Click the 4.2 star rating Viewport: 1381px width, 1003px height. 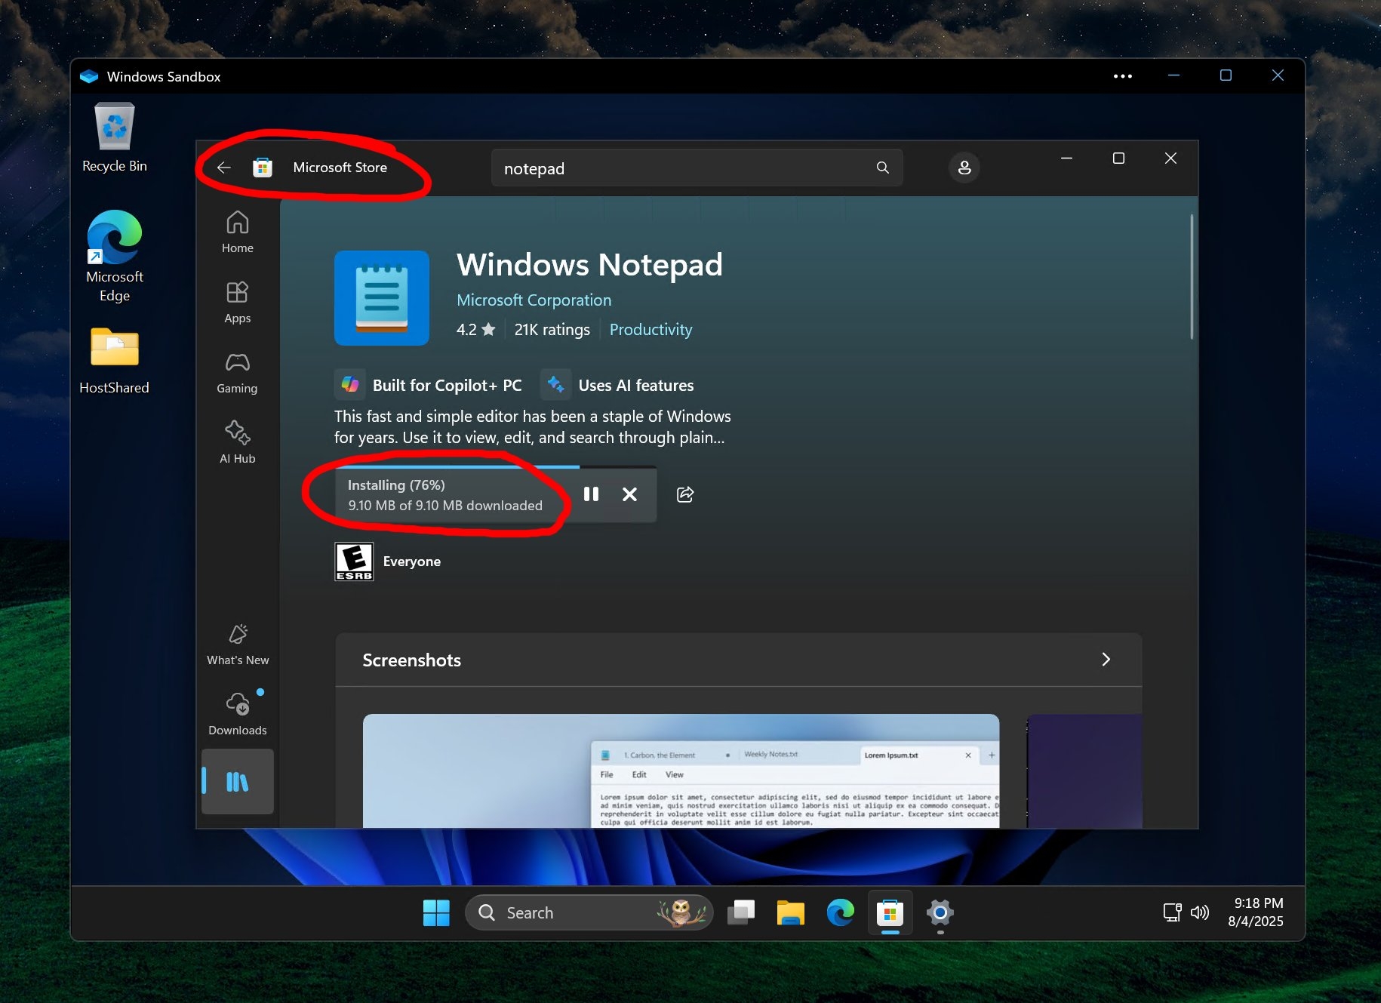click(x=475, y=330)
